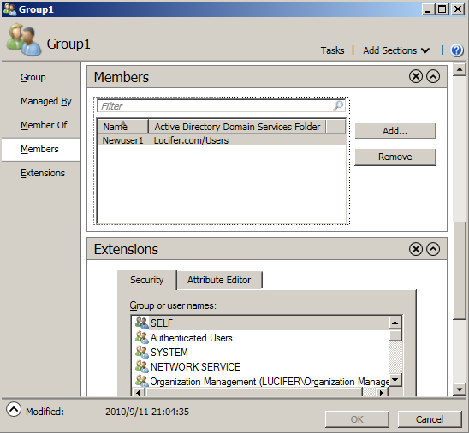Open the help icon in the header
Image resolution: width=469 pixels, height=433 pixels.
click(x=456, y=50)
